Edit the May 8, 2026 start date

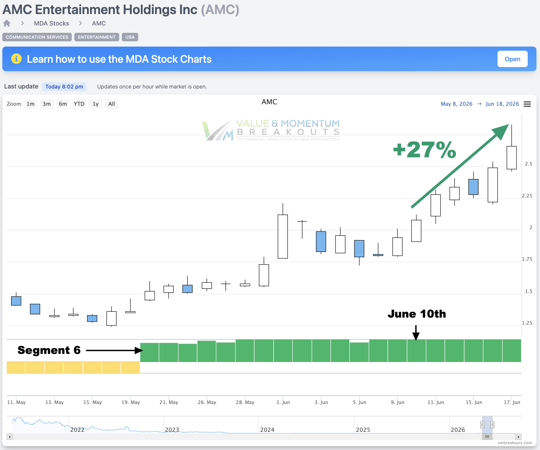point(457,104)
